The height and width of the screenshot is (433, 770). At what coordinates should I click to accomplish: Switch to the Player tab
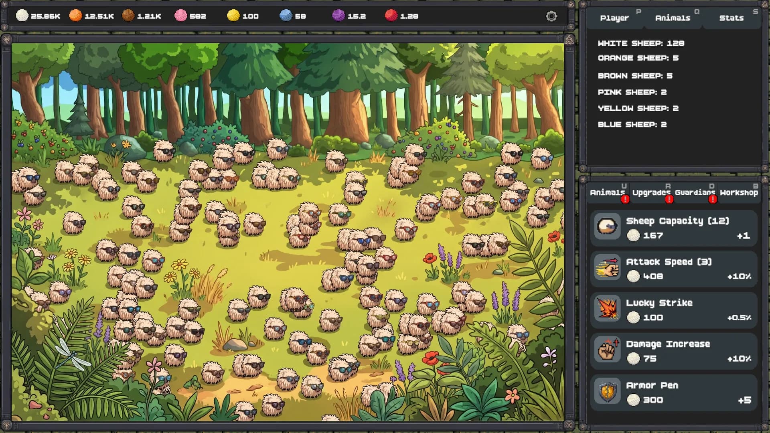[614, 18]
